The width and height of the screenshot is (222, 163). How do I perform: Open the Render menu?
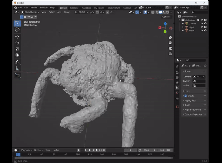click(x=34, y=7)
